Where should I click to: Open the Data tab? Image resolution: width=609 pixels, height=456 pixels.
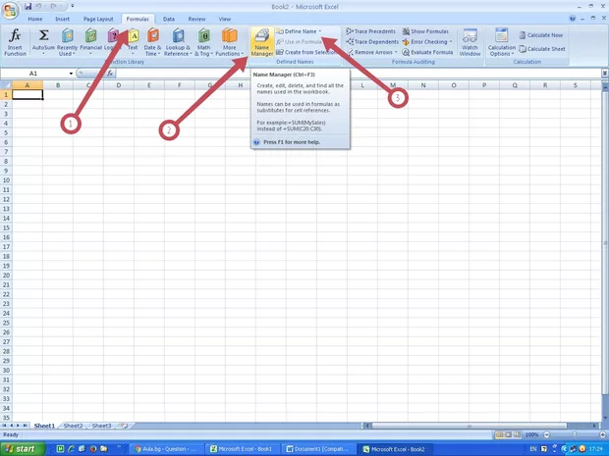[x=169, y=19]
